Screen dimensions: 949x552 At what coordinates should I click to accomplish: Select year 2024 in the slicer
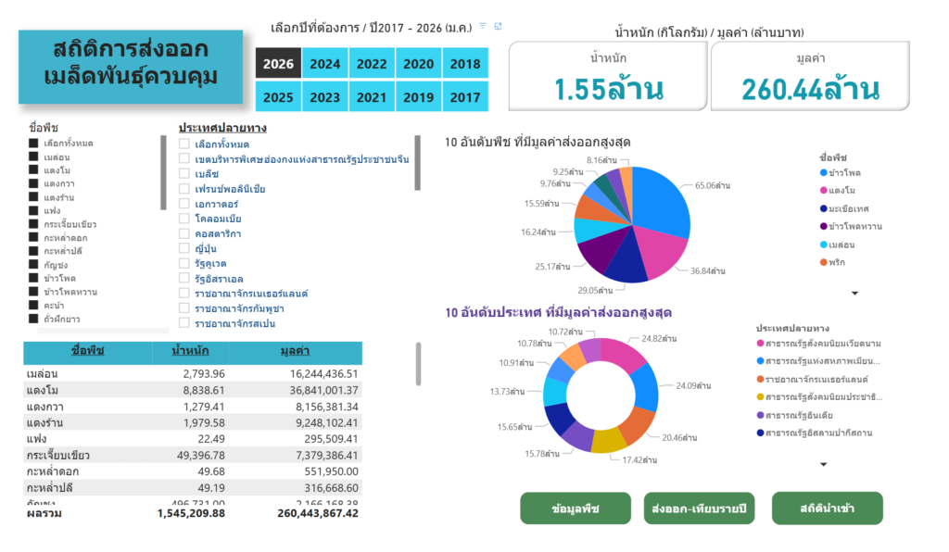324,64
